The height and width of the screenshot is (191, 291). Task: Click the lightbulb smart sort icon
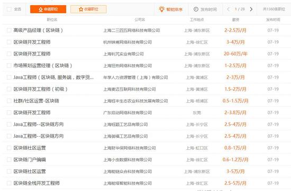click(x=162, y=9)
